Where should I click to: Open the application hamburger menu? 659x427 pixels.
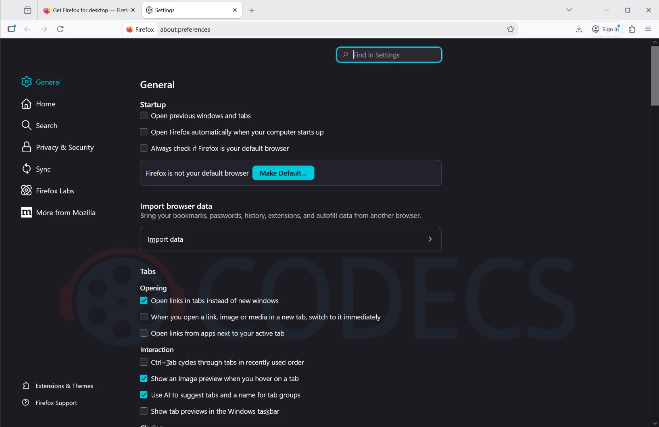click(x=648, y=29)
